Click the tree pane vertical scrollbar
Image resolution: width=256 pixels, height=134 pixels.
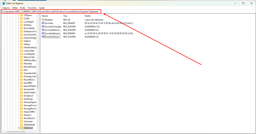point(38,81)
